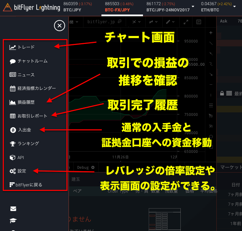Open お取引レポート menu entry
This screenshot has width=242, height=231.
click(28, 116)
